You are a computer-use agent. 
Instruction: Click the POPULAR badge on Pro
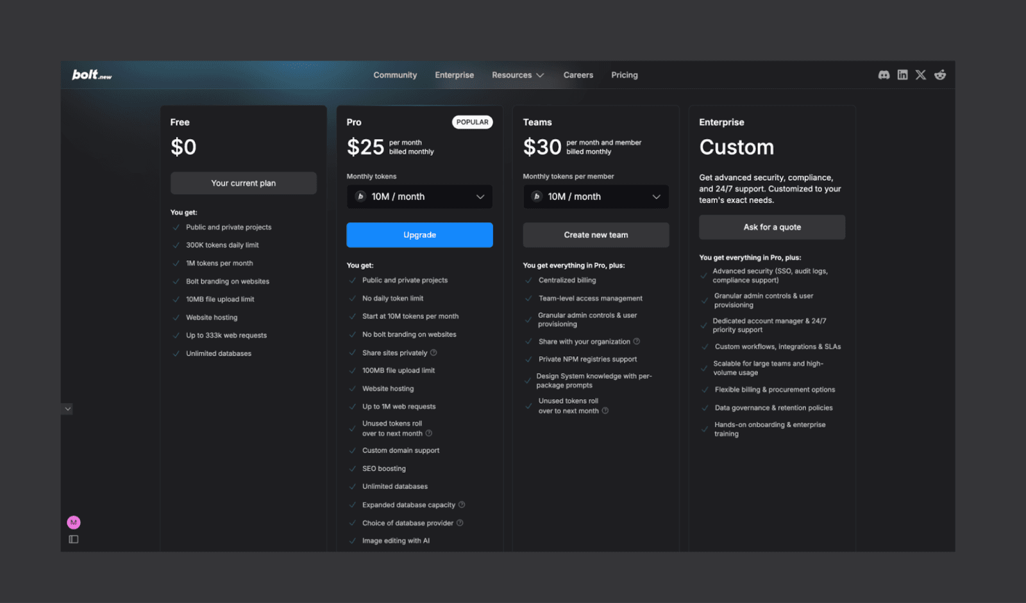pos(473,122)
